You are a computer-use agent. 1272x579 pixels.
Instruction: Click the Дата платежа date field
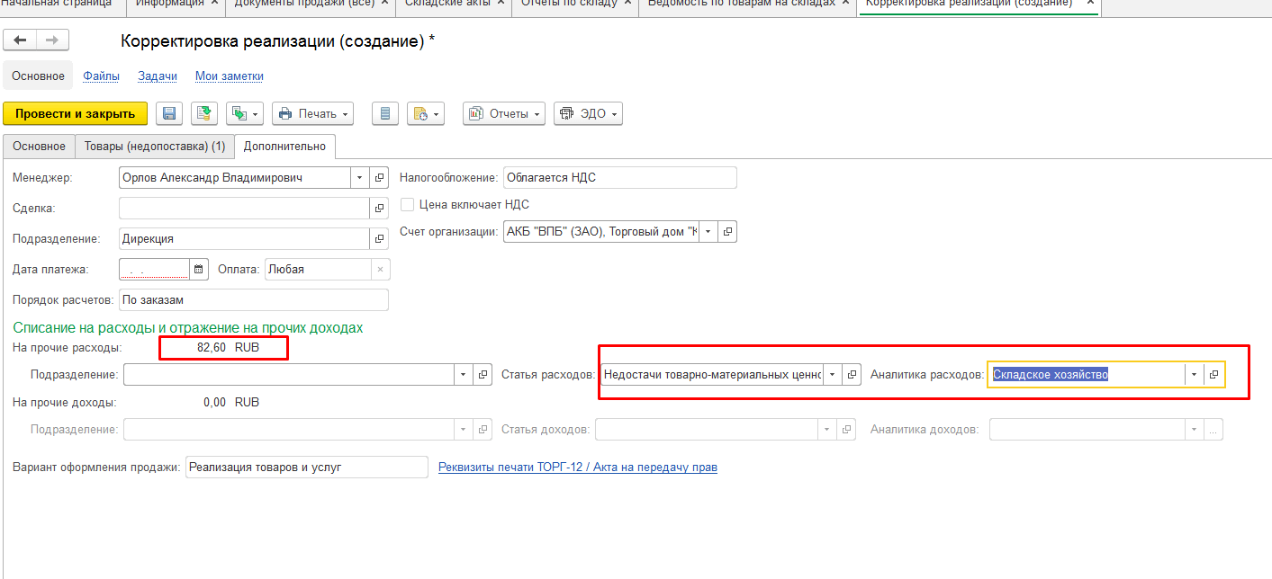(x=154, y=269)
